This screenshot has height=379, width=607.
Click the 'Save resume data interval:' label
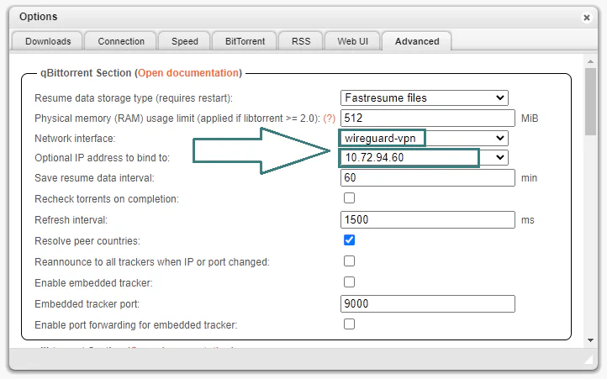pyautogui.click(x=94, y=178)
